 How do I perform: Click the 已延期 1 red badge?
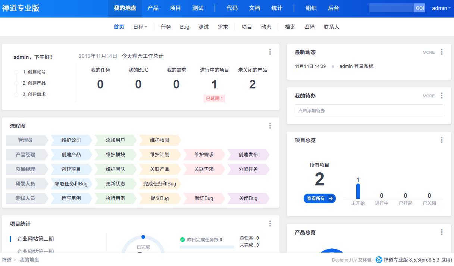tap(215, 98)
